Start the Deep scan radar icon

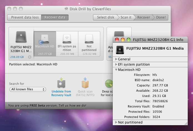coord(109,83)
